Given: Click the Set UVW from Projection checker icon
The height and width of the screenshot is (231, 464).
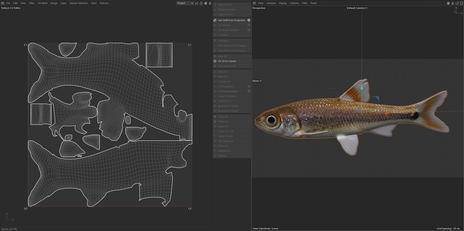Looking at the screenshot, I should [x=215, y=20].
